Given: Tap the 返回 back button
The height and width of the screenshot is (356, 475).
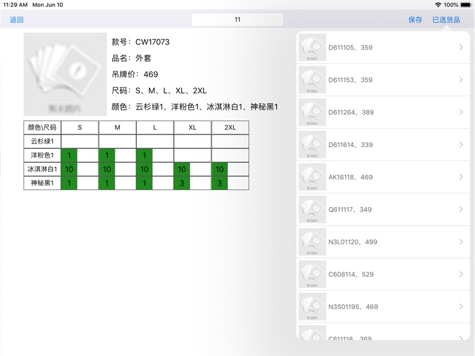Looking at the screenshot, I should pos(16,20).
